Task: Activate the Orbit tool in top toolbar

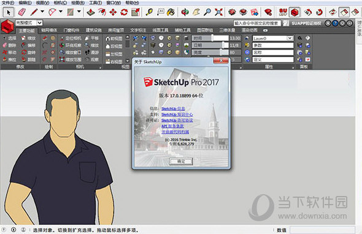Action: (185, 12)
